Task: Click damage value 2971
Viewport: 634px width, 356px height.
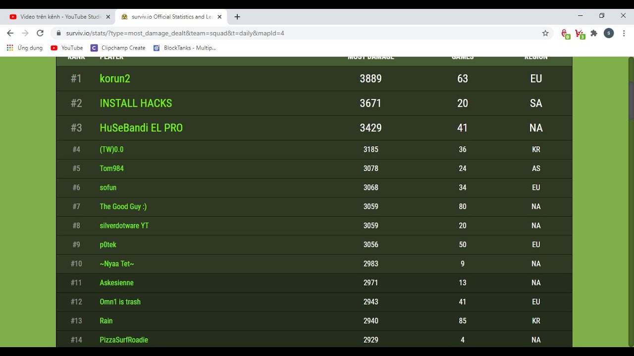Action: [370, 283]
